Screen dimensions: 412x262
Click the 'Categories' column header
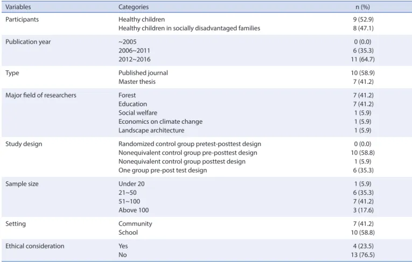point(134,7)
